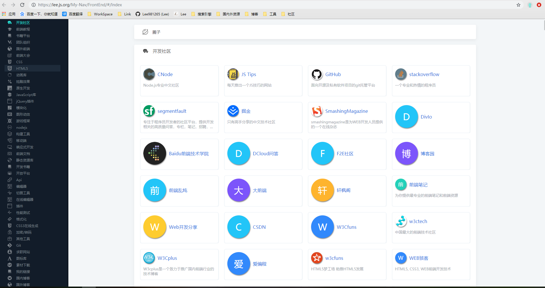Click the SmashingMagazine red S icon
Screen dimensions: 545x288
pos(317,111)
